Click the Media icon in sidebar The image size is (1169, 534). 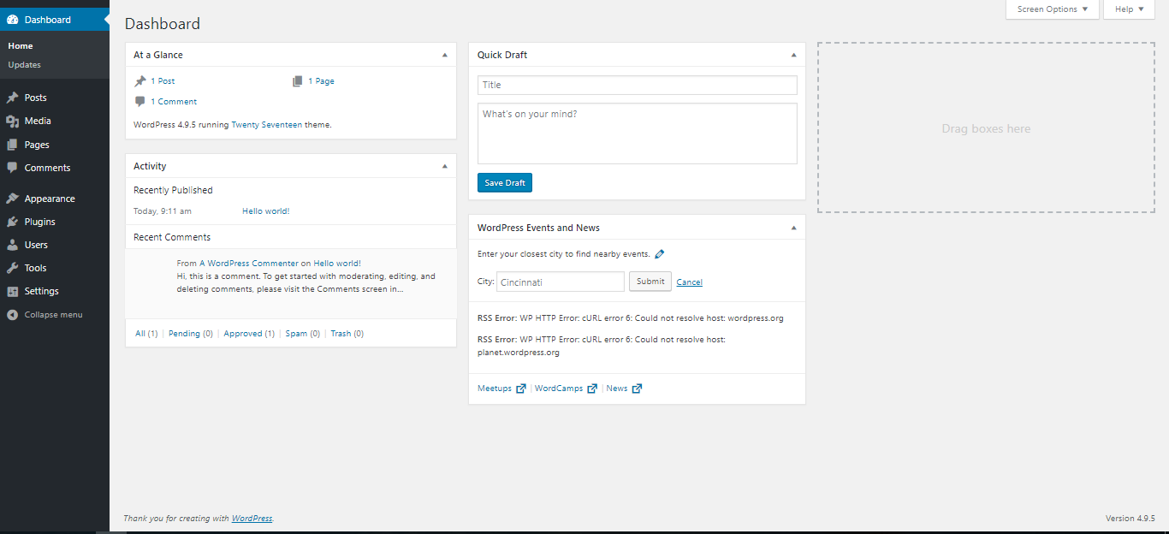12,121
